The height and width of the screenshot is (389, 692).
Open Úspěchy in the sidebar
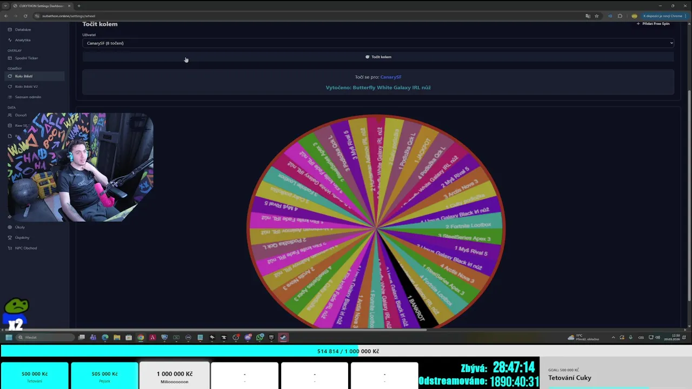(22, 238)
